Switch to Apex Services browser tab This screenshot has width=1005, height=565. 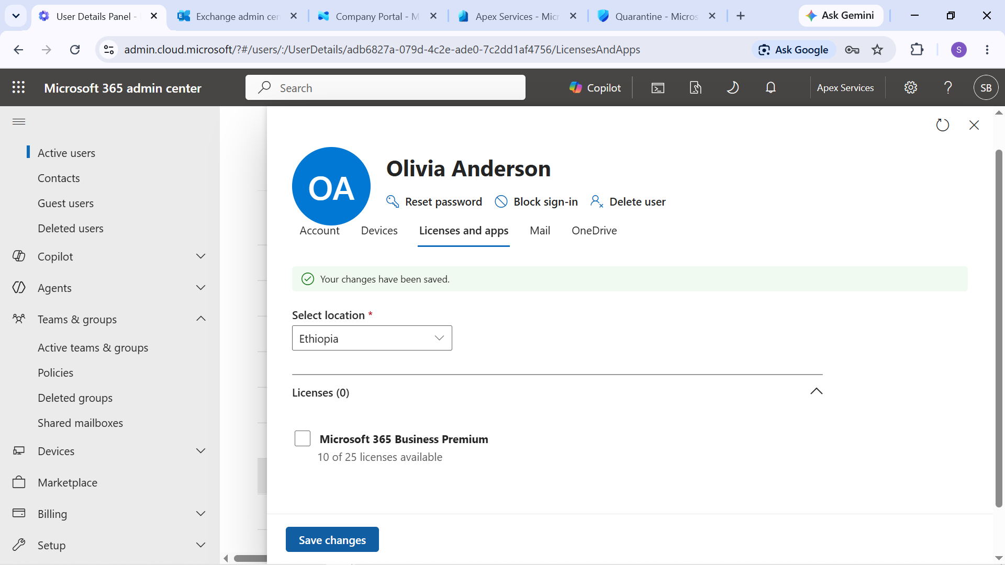517,16
